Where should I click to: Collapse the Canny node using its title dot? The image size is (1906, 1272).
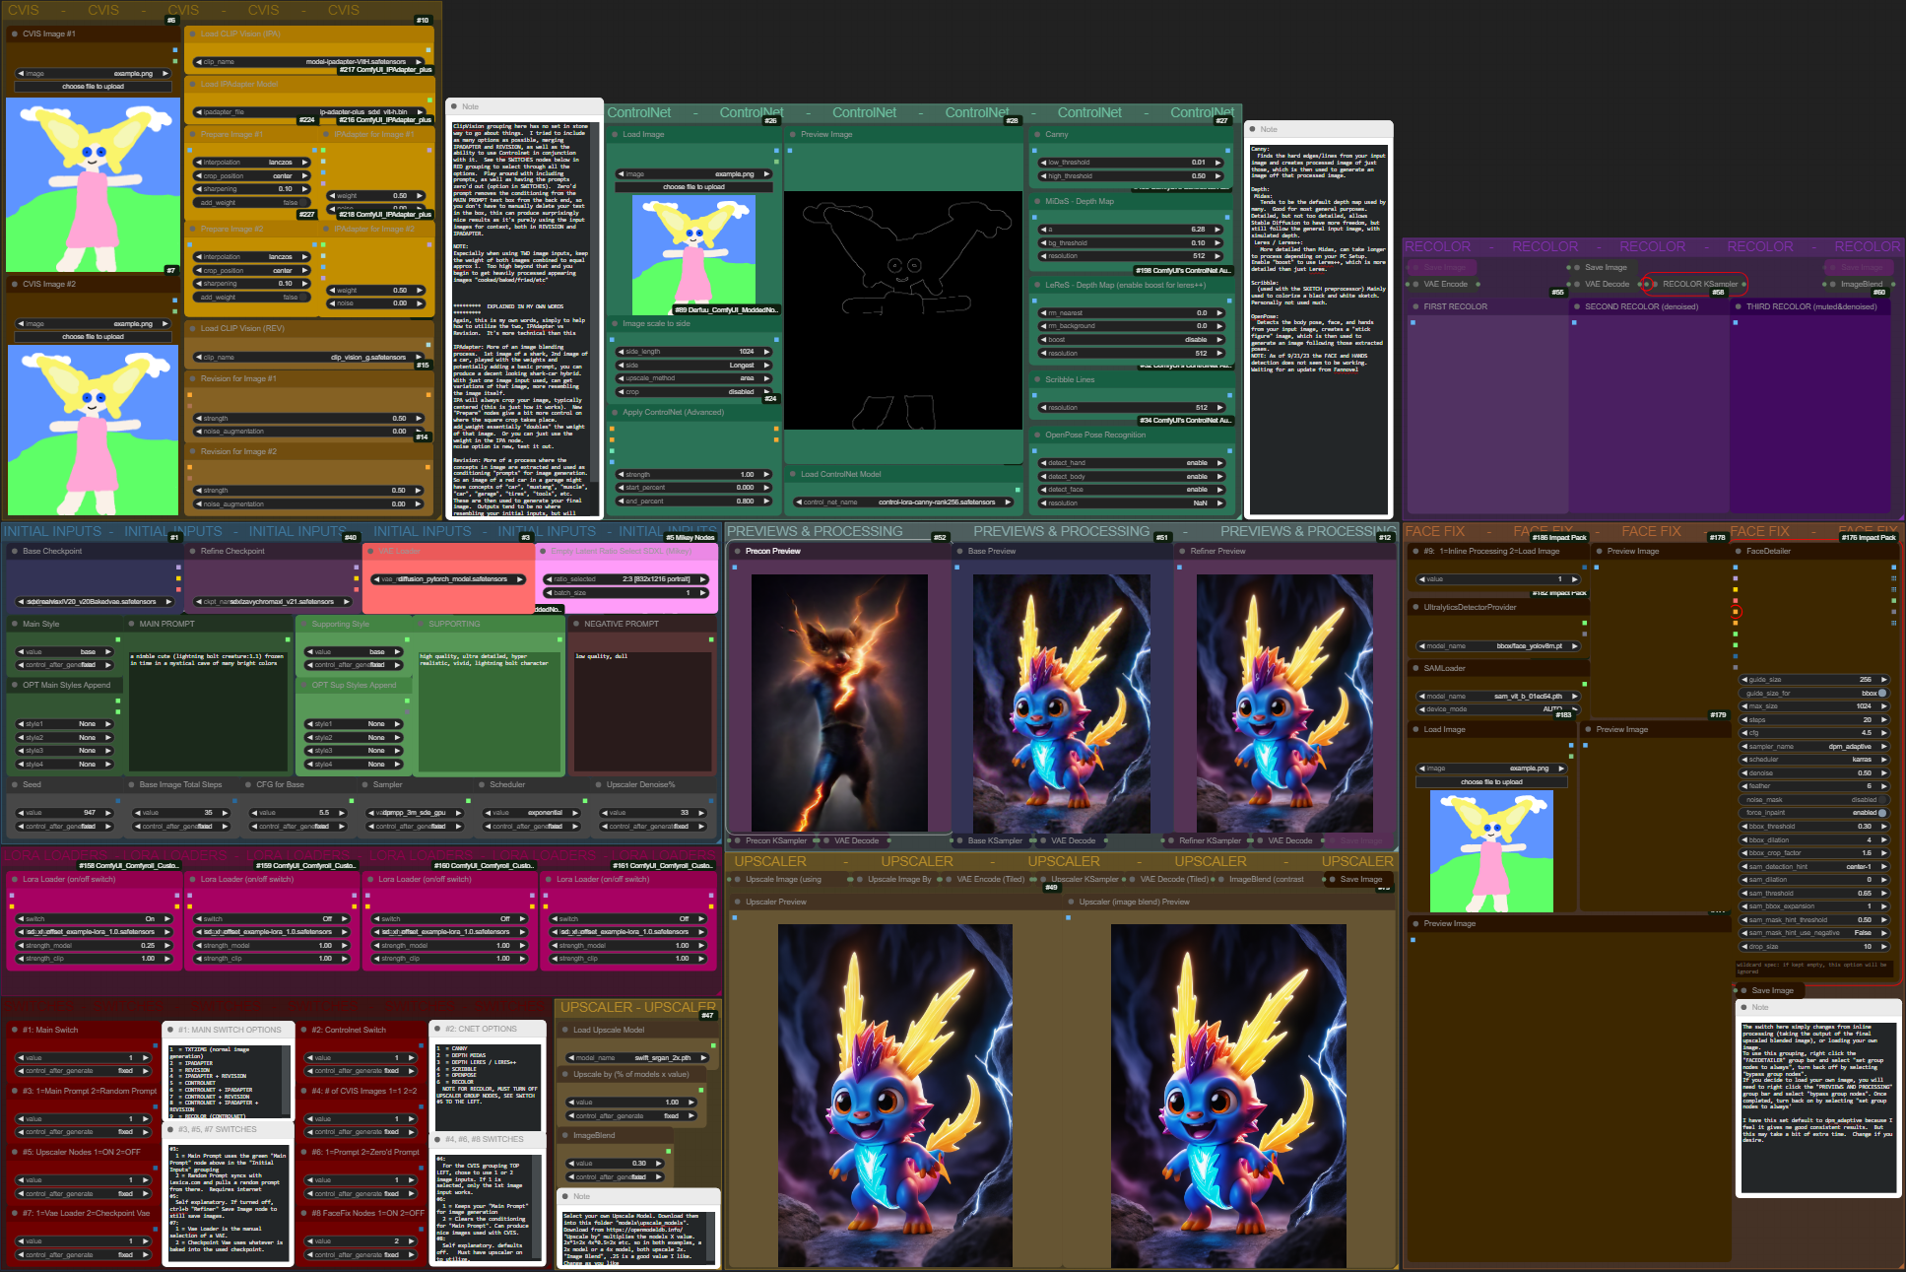coord(1036,134)
